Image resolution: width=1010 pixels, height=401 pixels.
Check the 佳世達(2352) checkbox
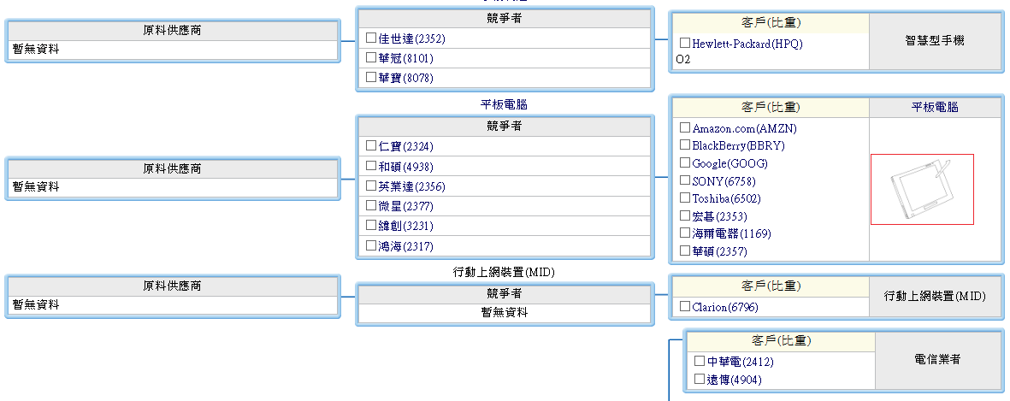[371, 38]
